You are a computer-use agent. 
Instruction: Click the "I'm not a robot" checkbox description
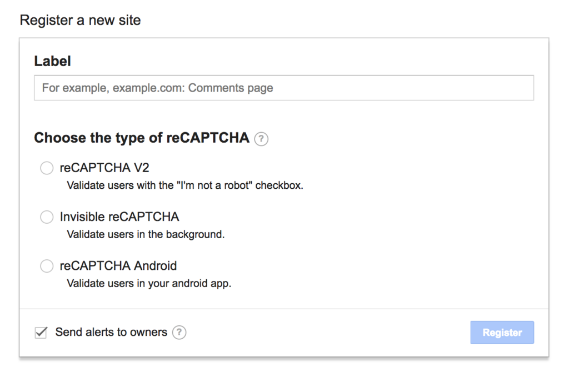pos(185,185)
